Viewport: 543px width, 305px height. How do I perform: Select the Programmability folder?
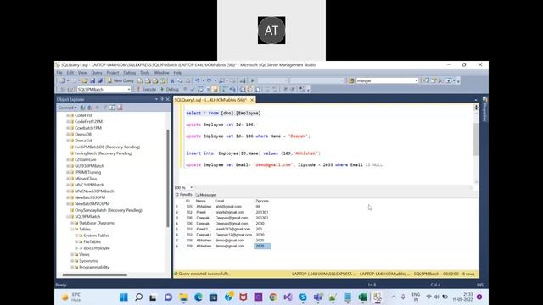tap(94, 267)
